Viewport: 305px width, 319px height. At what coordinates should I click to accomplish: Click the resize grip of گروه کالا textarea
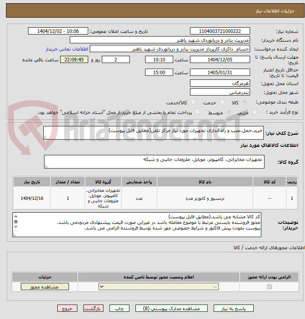point(46,167)
